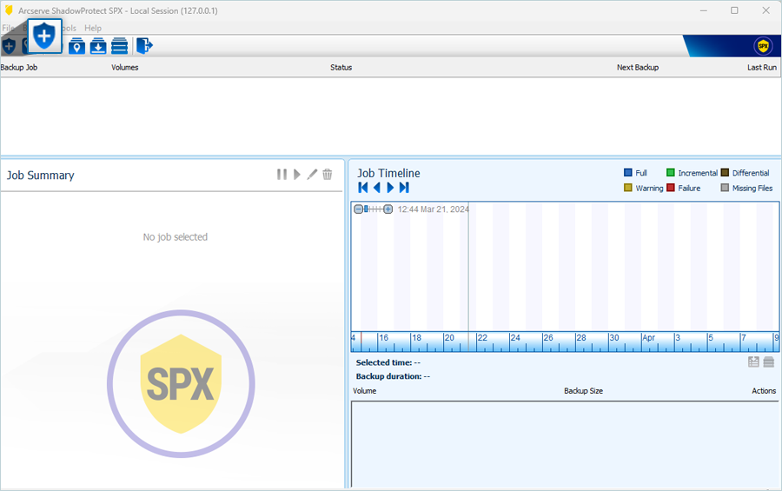Image resolution: width=782 pixels, height=491 pixels.
Task: Click the 'Backup duration: --' label
Action: (393, 376)
